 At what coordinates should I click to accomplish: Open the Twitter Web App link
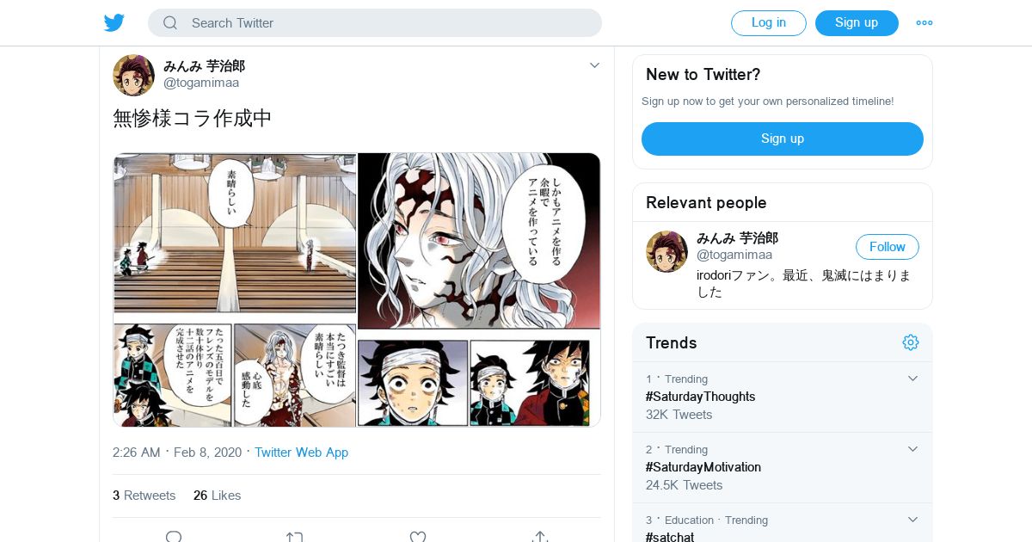pos(301,453)
